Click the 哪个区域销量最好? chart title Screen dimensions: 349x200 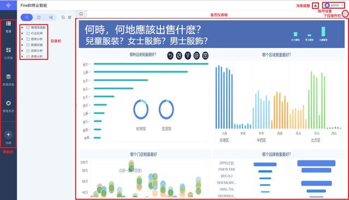pyautogui.click(x=276, y=55)
